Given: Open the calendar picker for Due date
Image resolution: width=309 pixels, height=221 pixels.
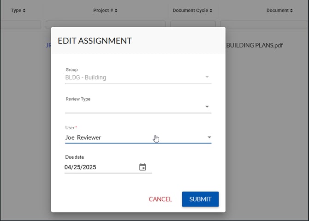Looking at the screenshot, I should [x=143, y=167].
